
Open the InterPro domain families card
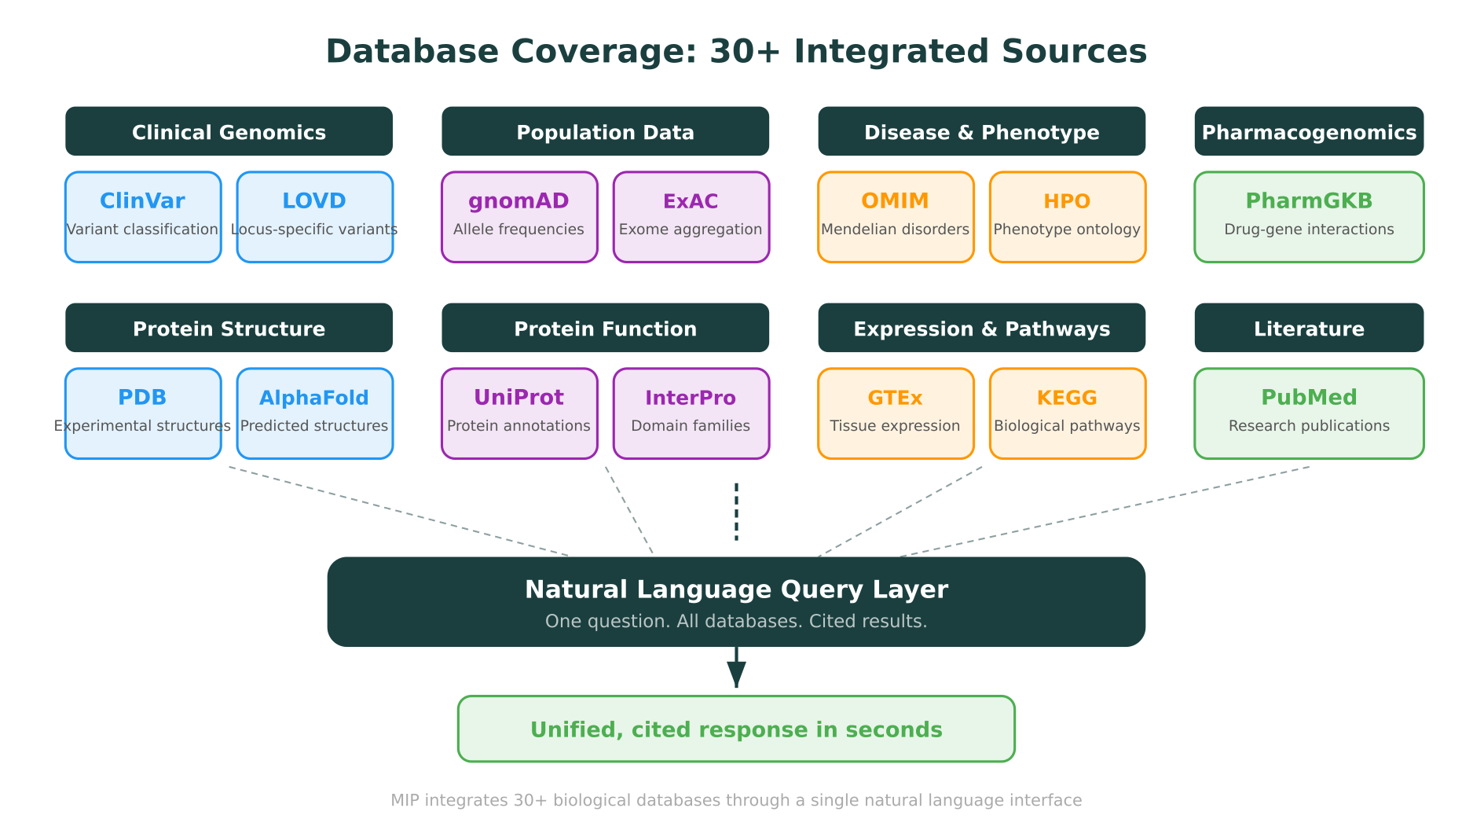tap(691, 413)
